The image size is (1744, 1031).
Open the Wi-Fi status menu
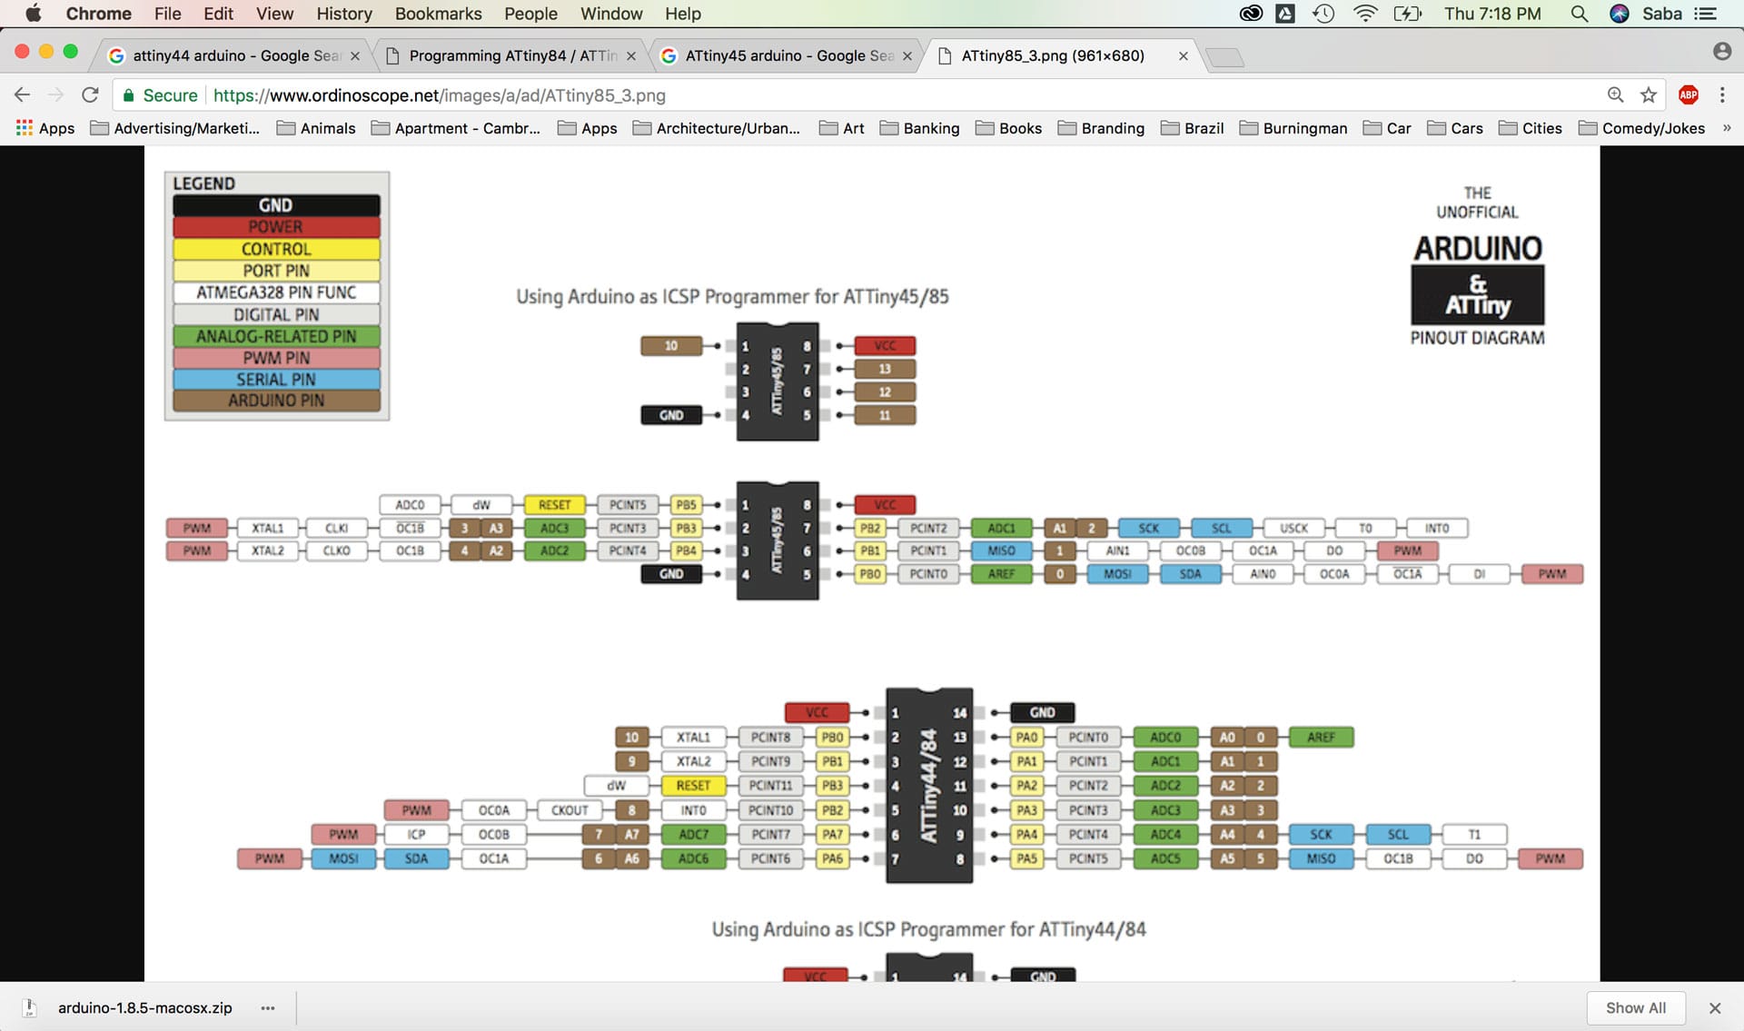coord(1364,14)
